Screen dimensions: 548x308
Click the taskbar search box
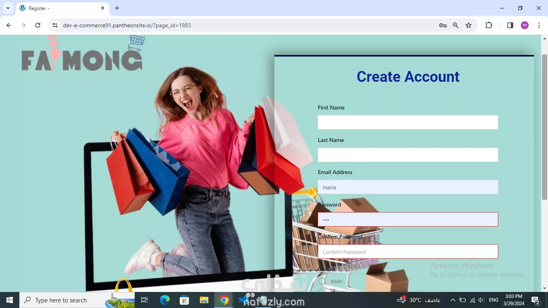pyautogui.click(x=77, y=300)
